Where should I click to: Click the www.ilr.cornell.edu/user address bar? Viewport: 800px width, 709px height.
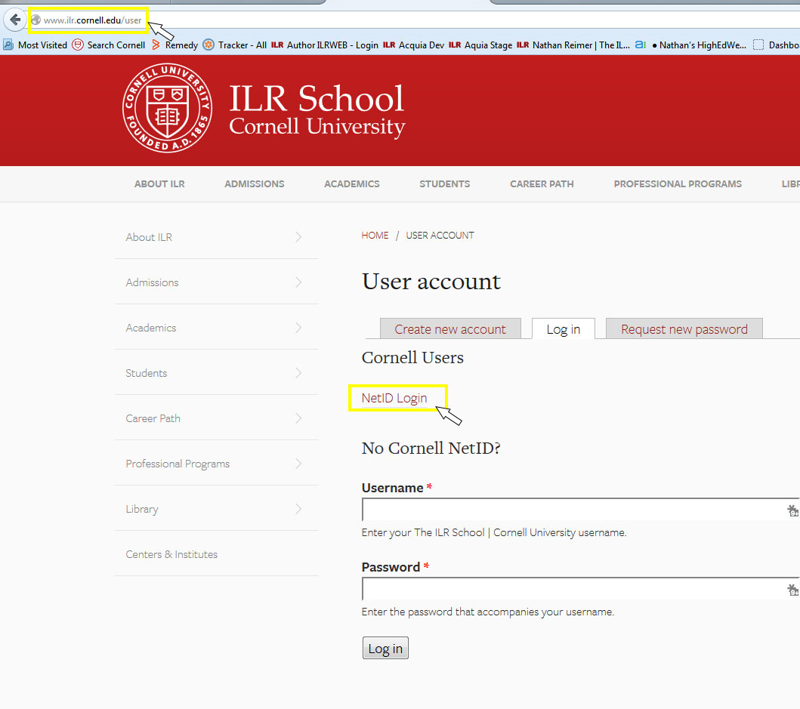[92, 20]
